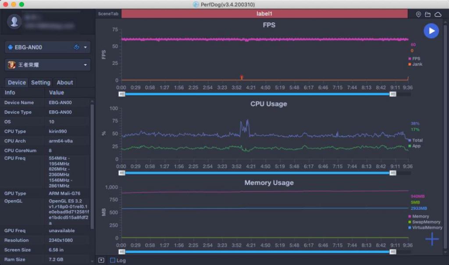Select the Ram Size 7.2 GB value

click(56, 259)
